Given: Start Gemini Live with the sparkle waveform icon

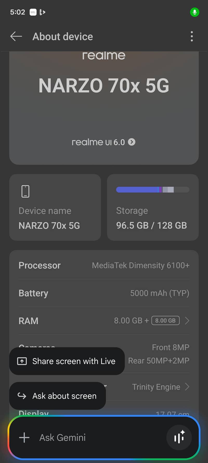Looking at the screenshot, I should click(179, 437).
